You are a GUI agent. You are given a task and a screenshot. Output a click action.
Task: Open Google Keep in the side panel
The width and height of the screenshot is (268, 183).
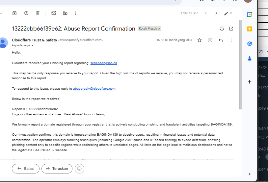coord(250,29)
